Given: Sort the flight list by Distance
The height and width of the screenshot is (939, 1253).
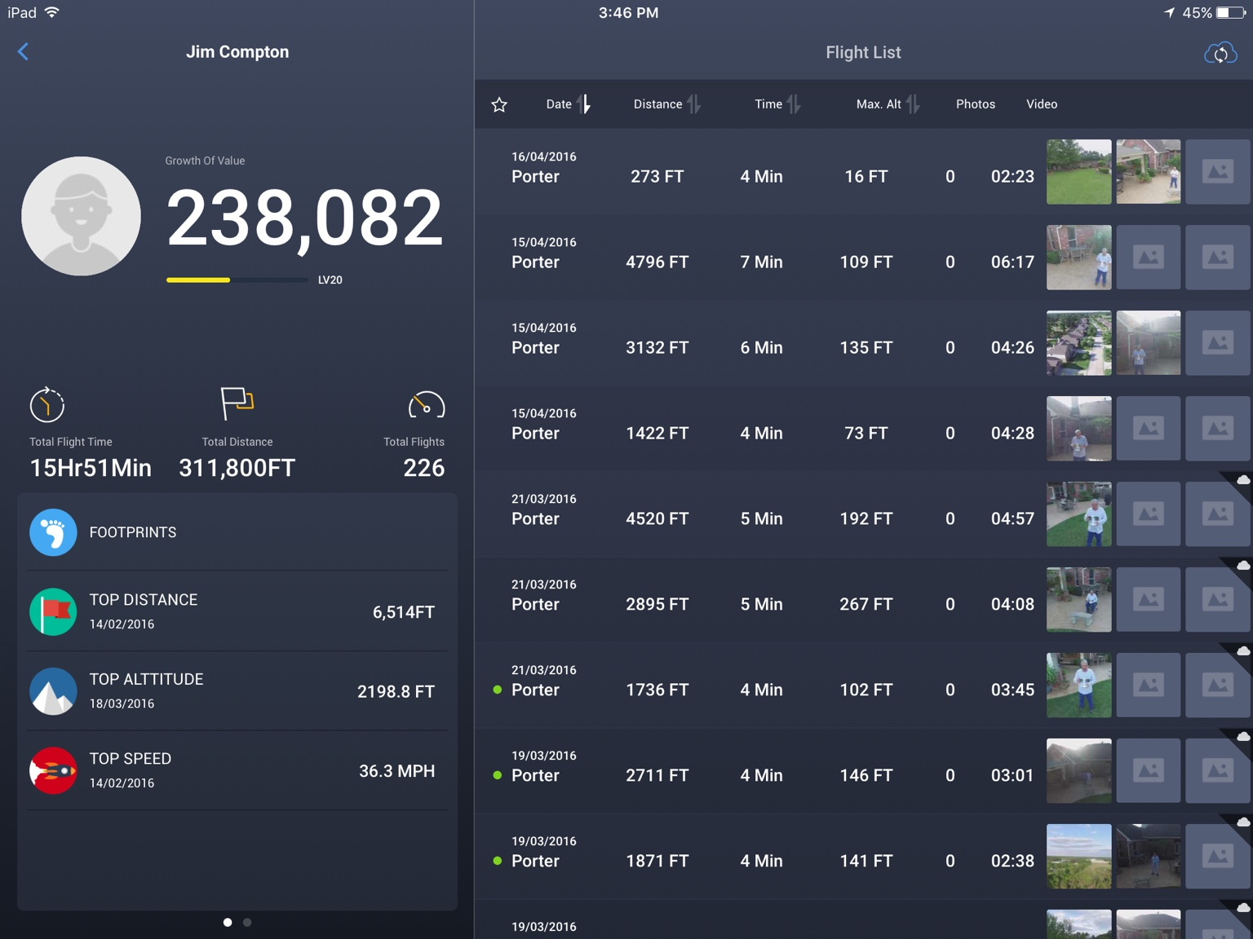Looking at the screenshot, I should [666, 104].
